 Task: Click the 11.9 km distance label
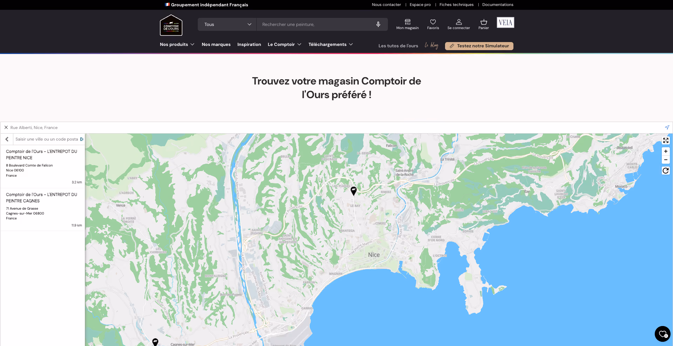coord(77,225)
